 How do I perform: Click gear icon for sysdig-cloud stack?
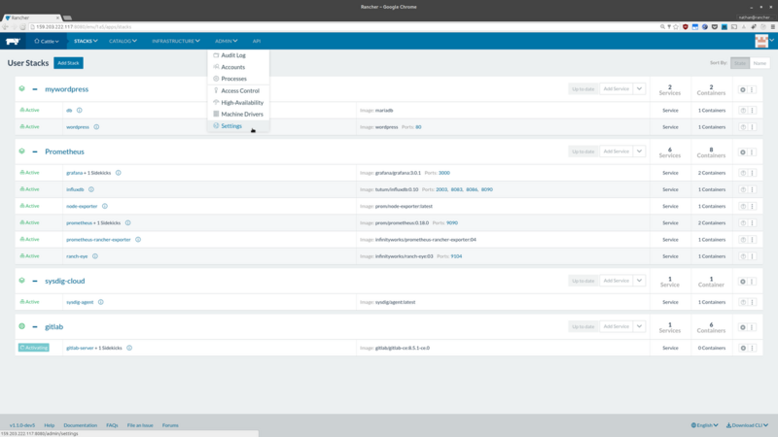(x=743, y=282)
